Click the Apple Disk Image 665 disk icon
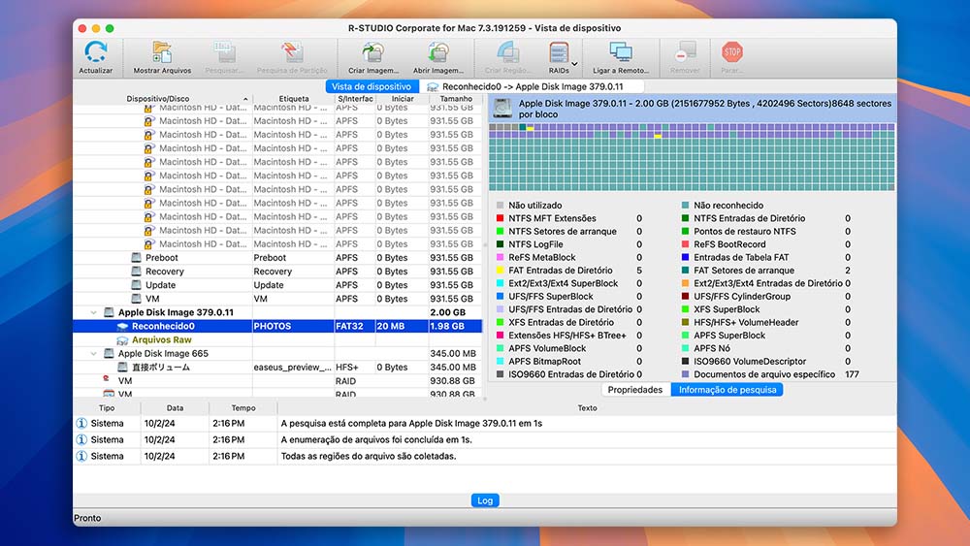This screenshot has width=970, height=546. 109,353
